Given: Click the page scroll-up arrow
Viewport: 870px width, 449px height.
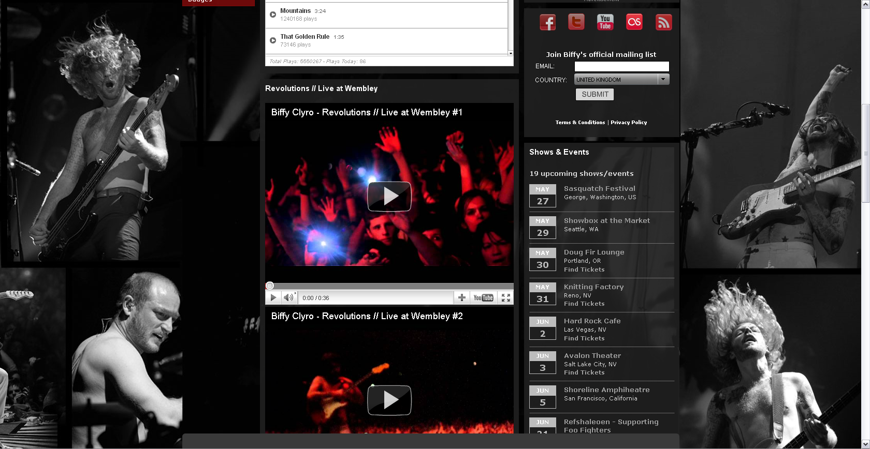Looking at the screenshot, I should [x=865, y=4].
